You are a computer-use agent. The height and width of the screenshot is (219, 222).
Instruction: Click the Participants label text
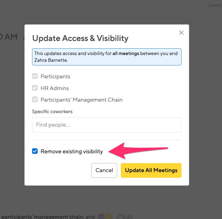(x=55, y=77)
